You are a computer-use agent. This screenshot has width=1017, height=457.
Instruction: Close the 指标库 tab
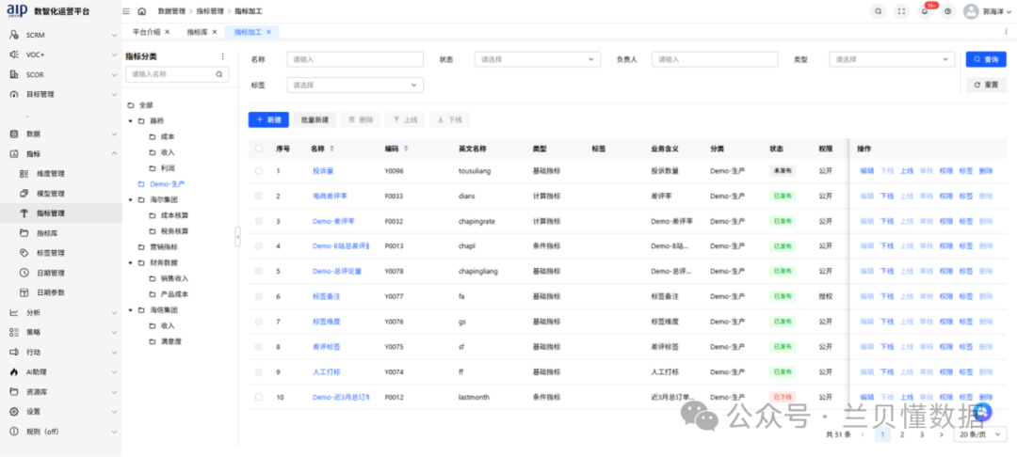point(215,32)
